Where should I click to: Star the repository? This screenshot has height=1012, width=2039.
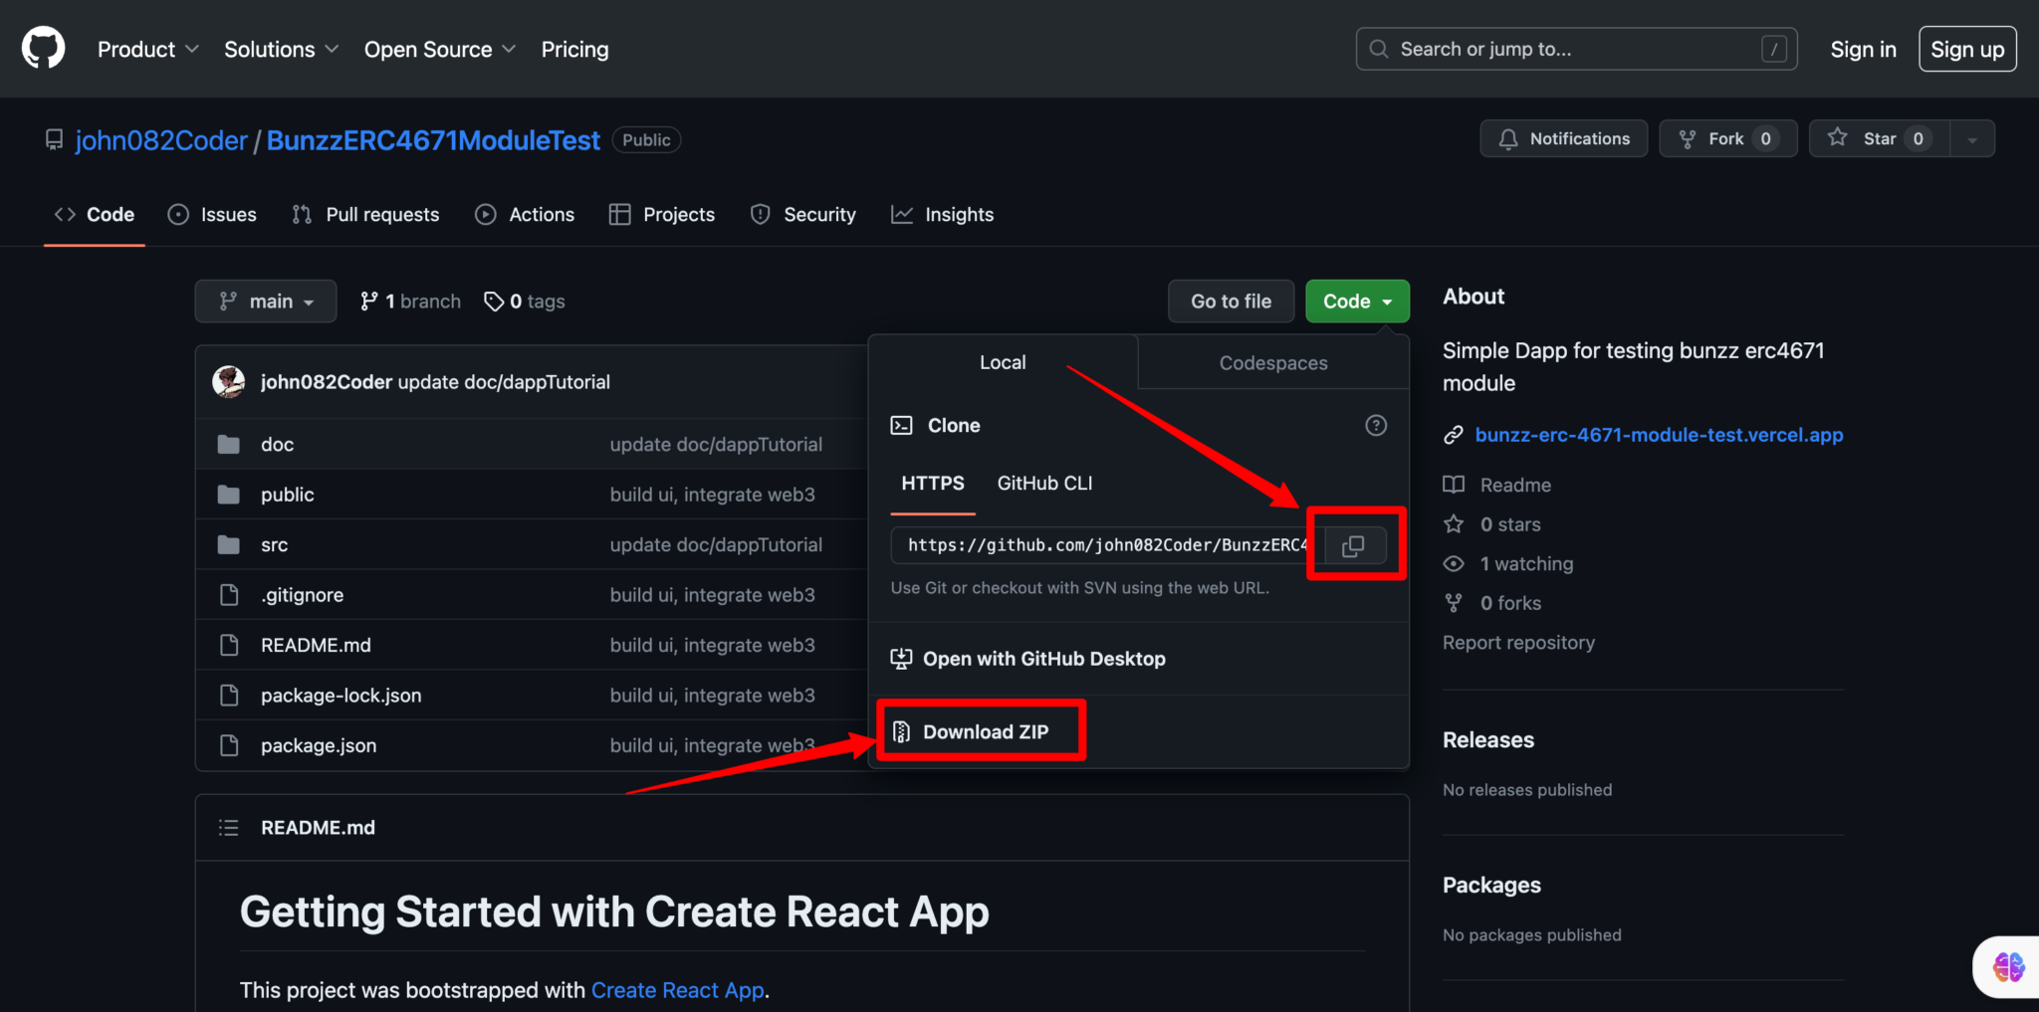[x=1879, y=138]
